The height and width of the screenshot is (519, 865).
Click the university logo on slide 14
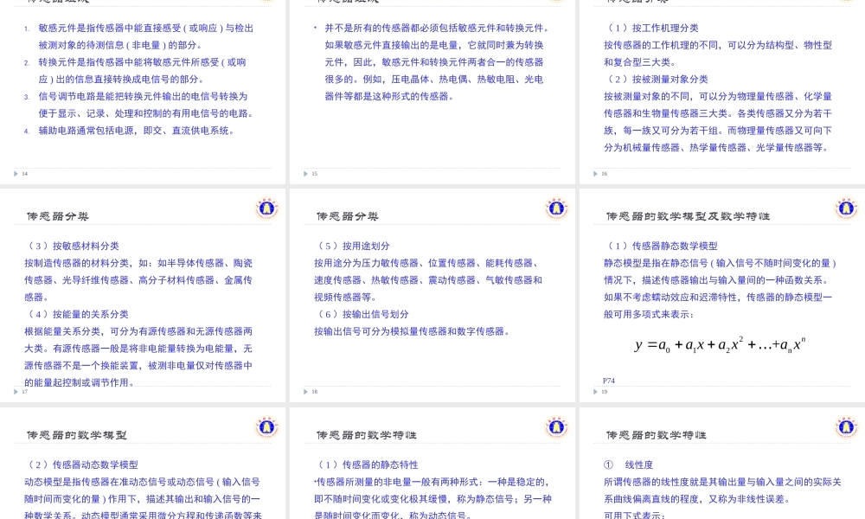tap(266, 2)
